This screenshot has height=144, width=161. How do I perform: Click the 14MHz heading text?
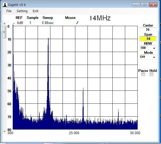pyautogui.click(x=100, y=18)
